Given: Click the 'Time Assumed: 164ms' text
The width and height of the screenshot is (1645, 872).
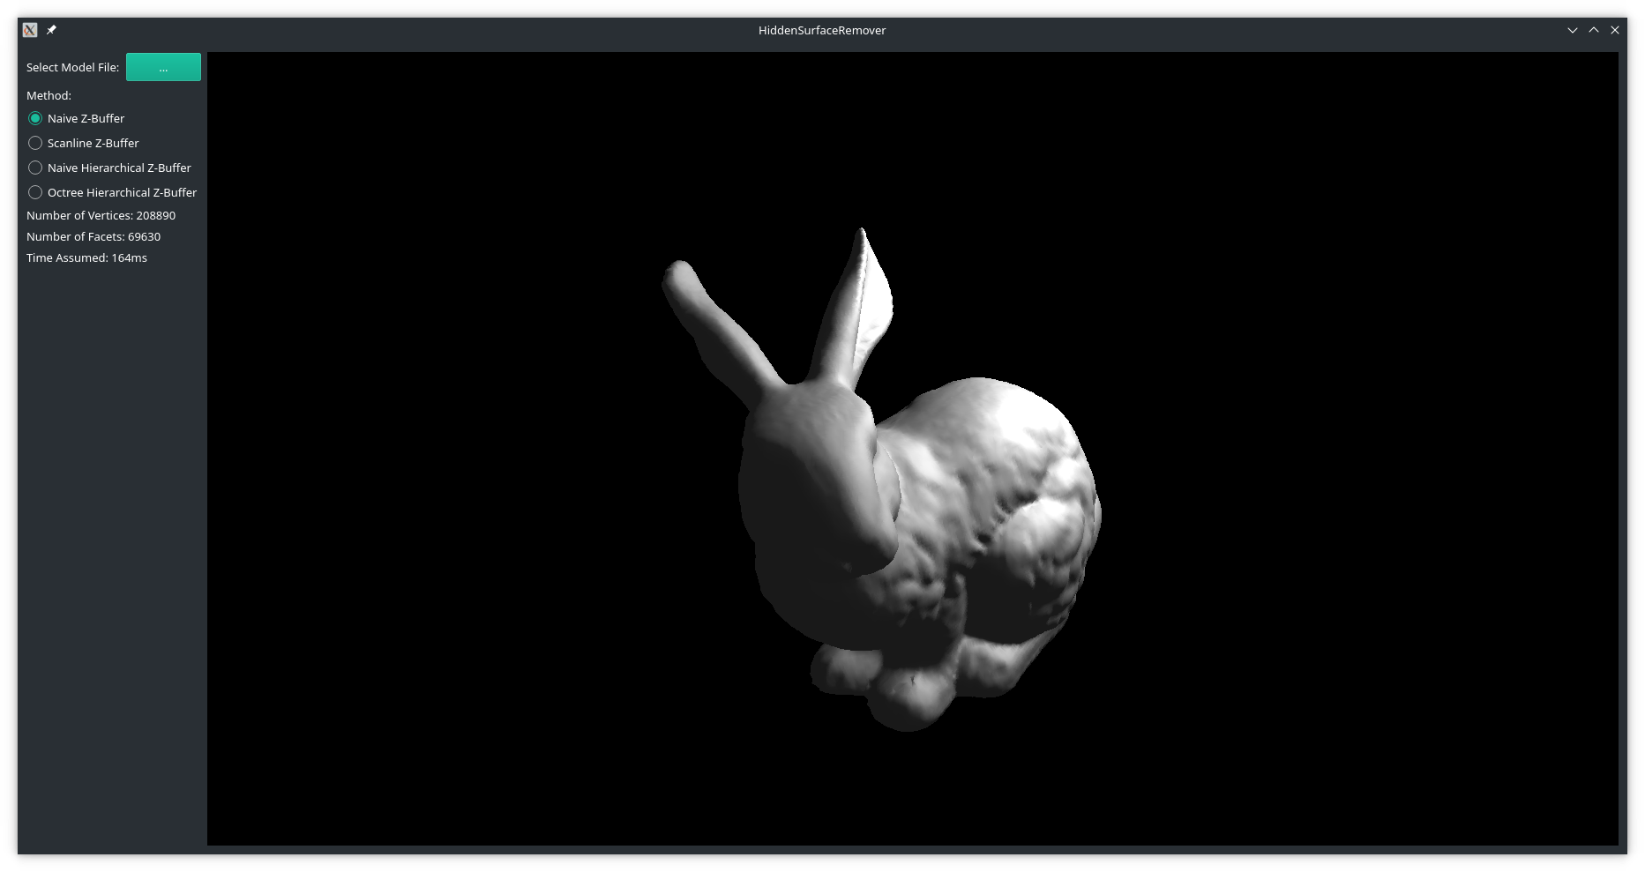Looking at the screenshot, I should [86, 257].
